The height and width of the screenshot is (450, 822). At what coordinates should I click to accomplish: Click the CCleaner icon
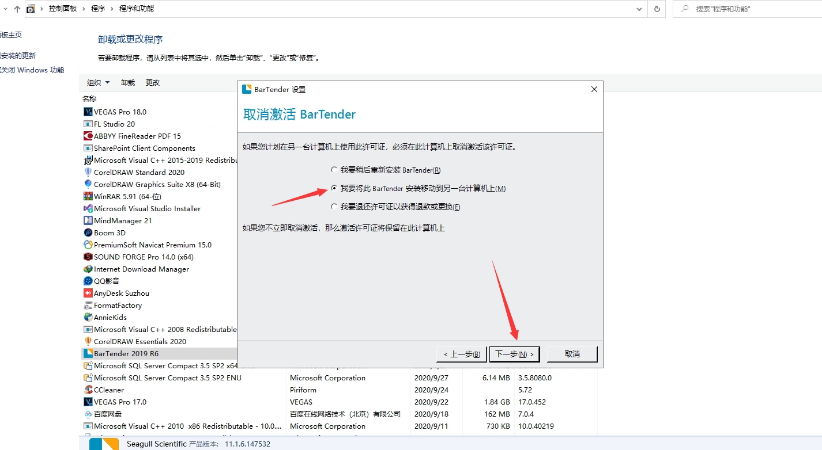(x=88, y=390)
